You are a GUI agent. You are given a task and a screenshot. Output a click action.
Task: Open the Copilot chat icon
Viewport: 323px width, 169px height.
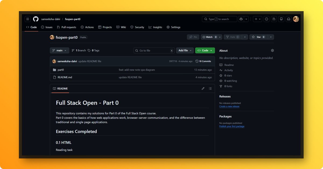pyautogui.click(x=241, y=19)
